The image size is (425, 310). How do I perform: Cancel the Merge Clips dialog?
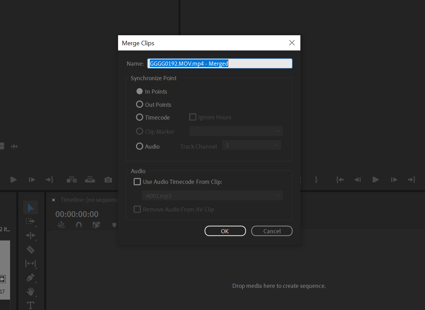coord(272,231)
